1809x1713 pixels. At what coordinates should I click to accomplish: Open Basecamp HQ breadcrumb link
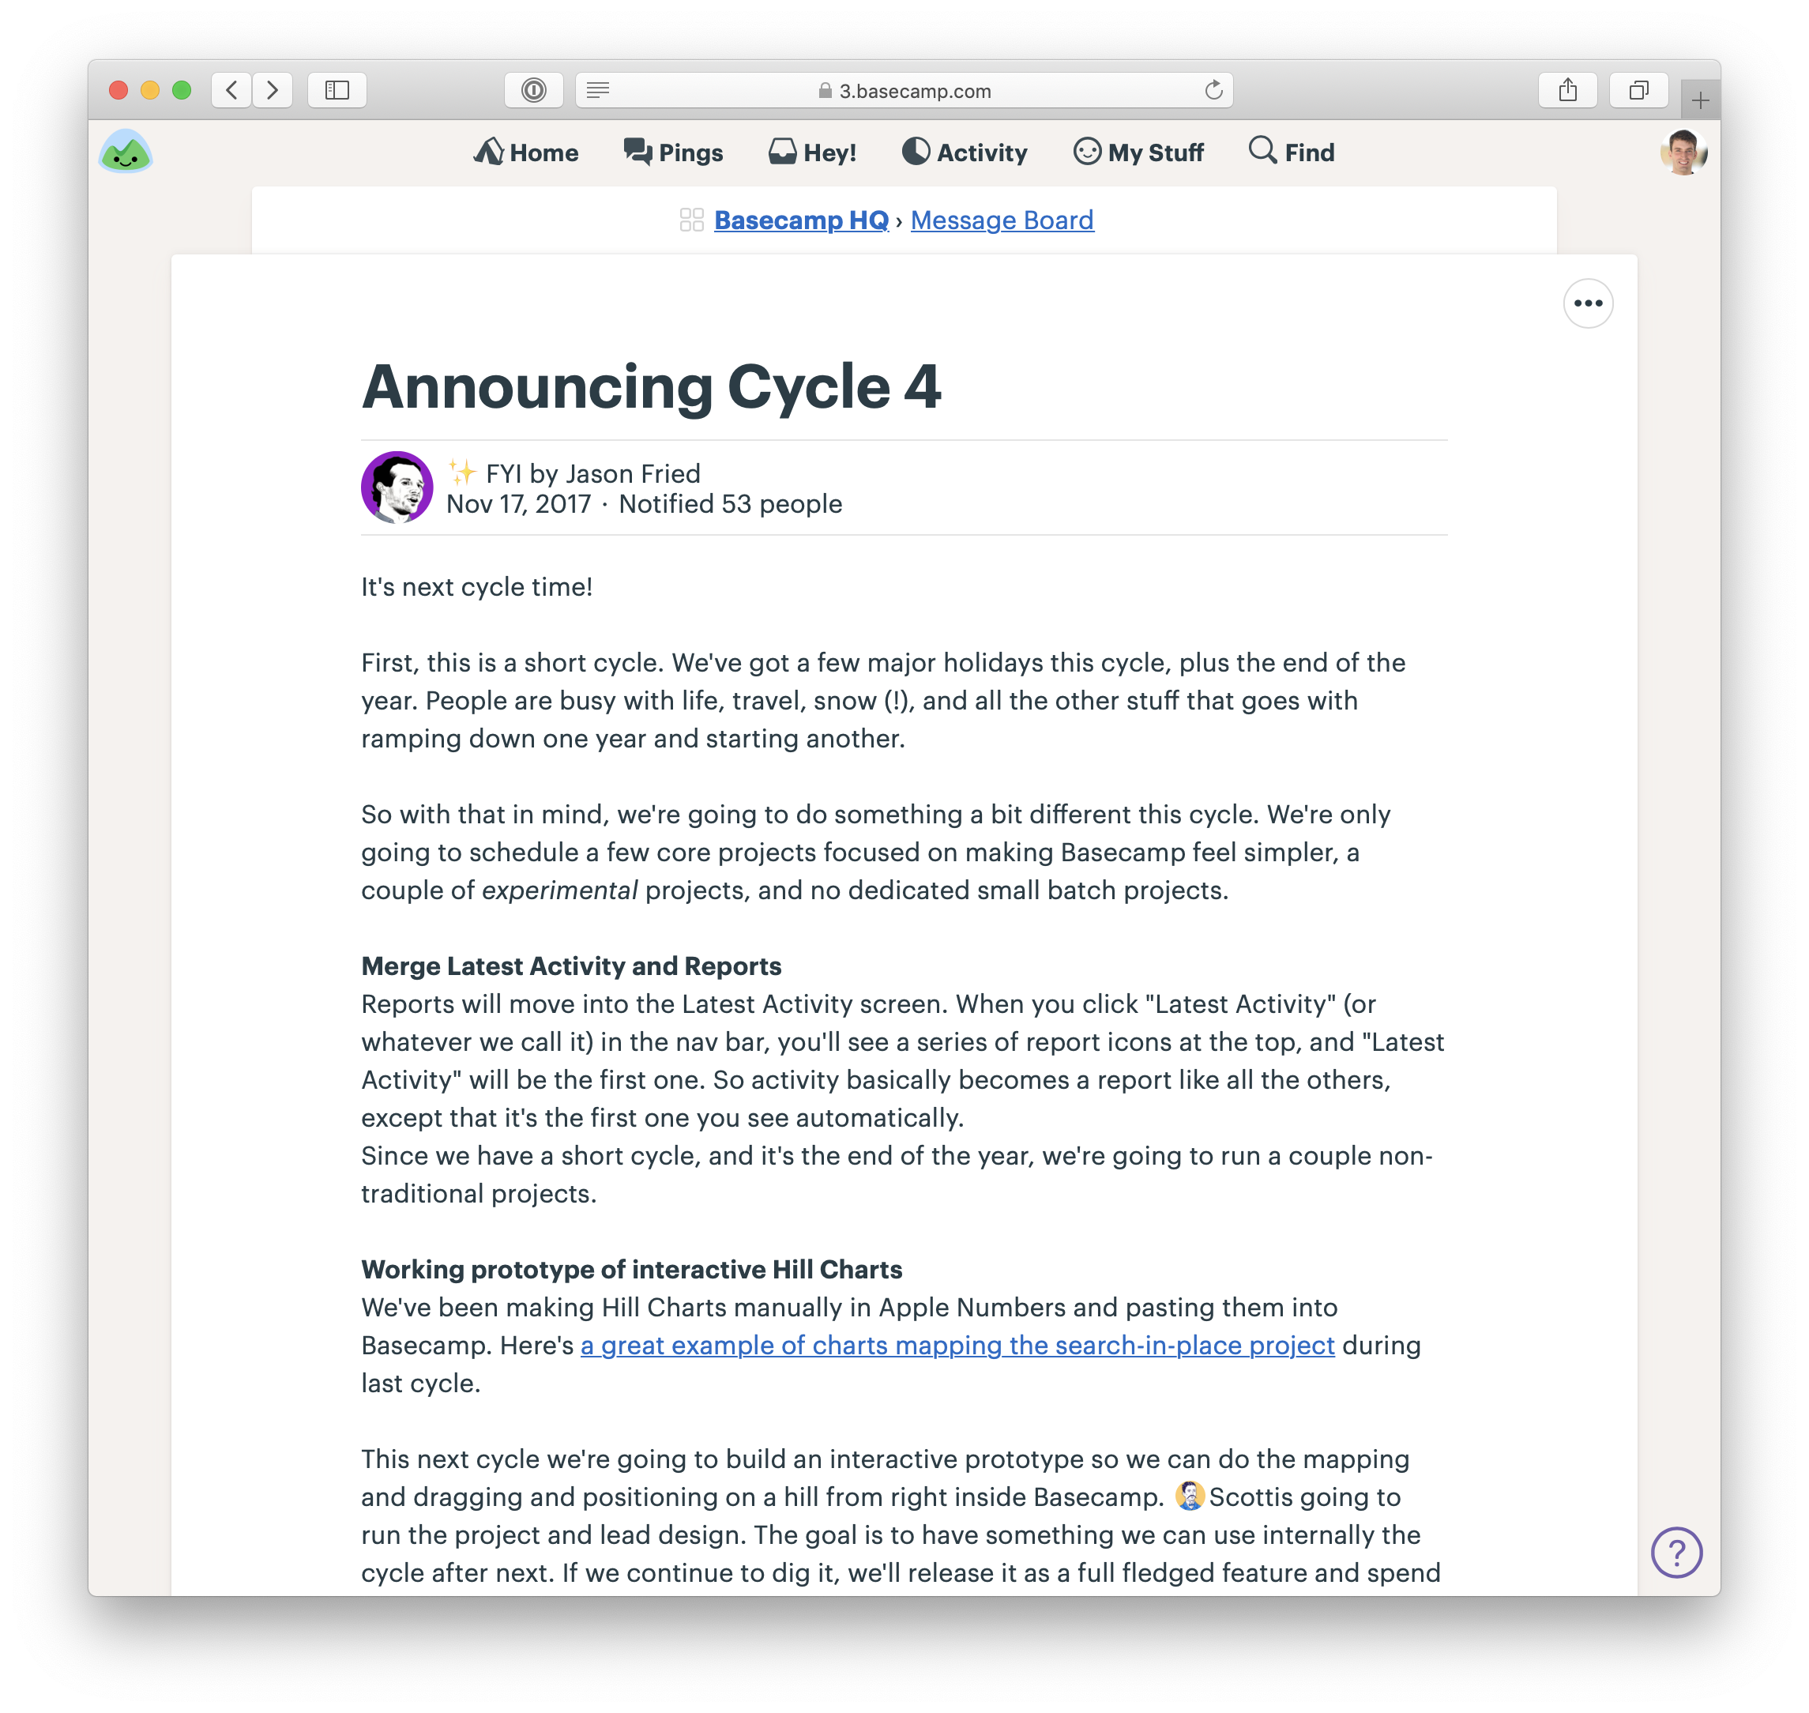pos(800,220)
